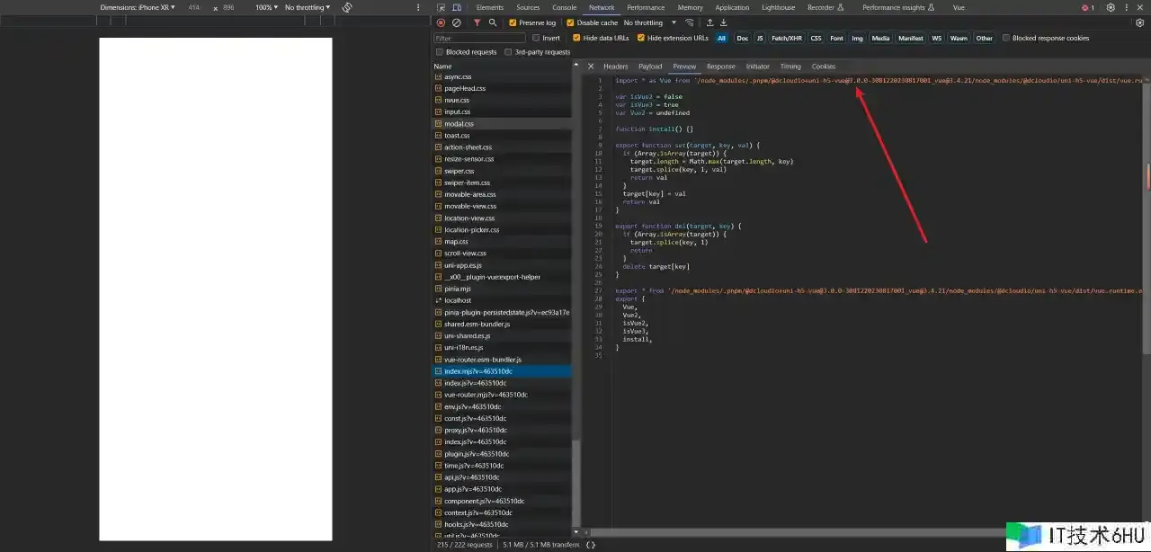This screenshot has height=552, width=1151.
Task: Open the Application panel tab
Action: 732,7
